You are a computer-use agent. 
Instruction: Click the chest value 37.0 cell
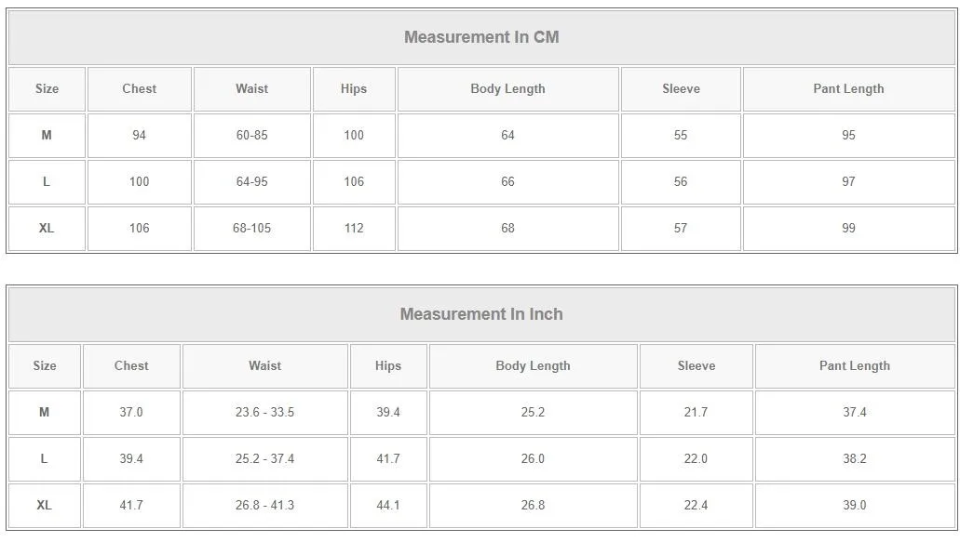131,413
